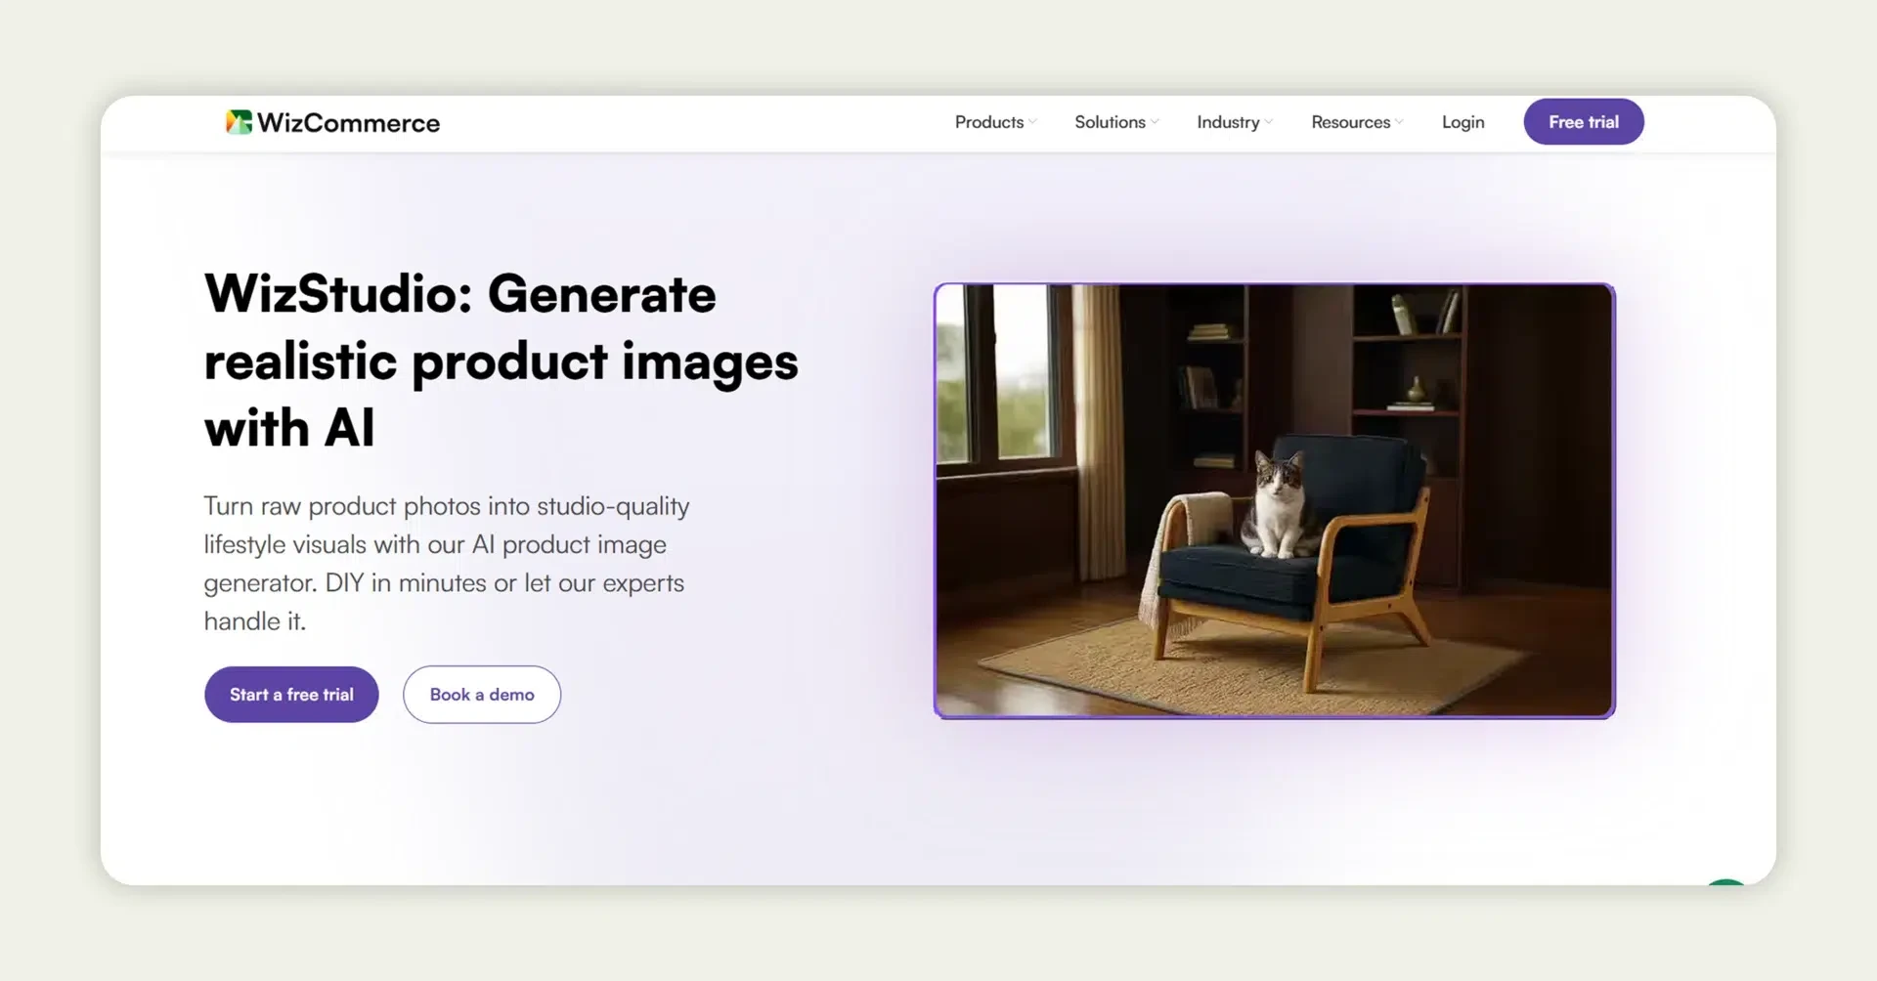
Task: Click the WizCommerce logo icon
Action: 239,122
